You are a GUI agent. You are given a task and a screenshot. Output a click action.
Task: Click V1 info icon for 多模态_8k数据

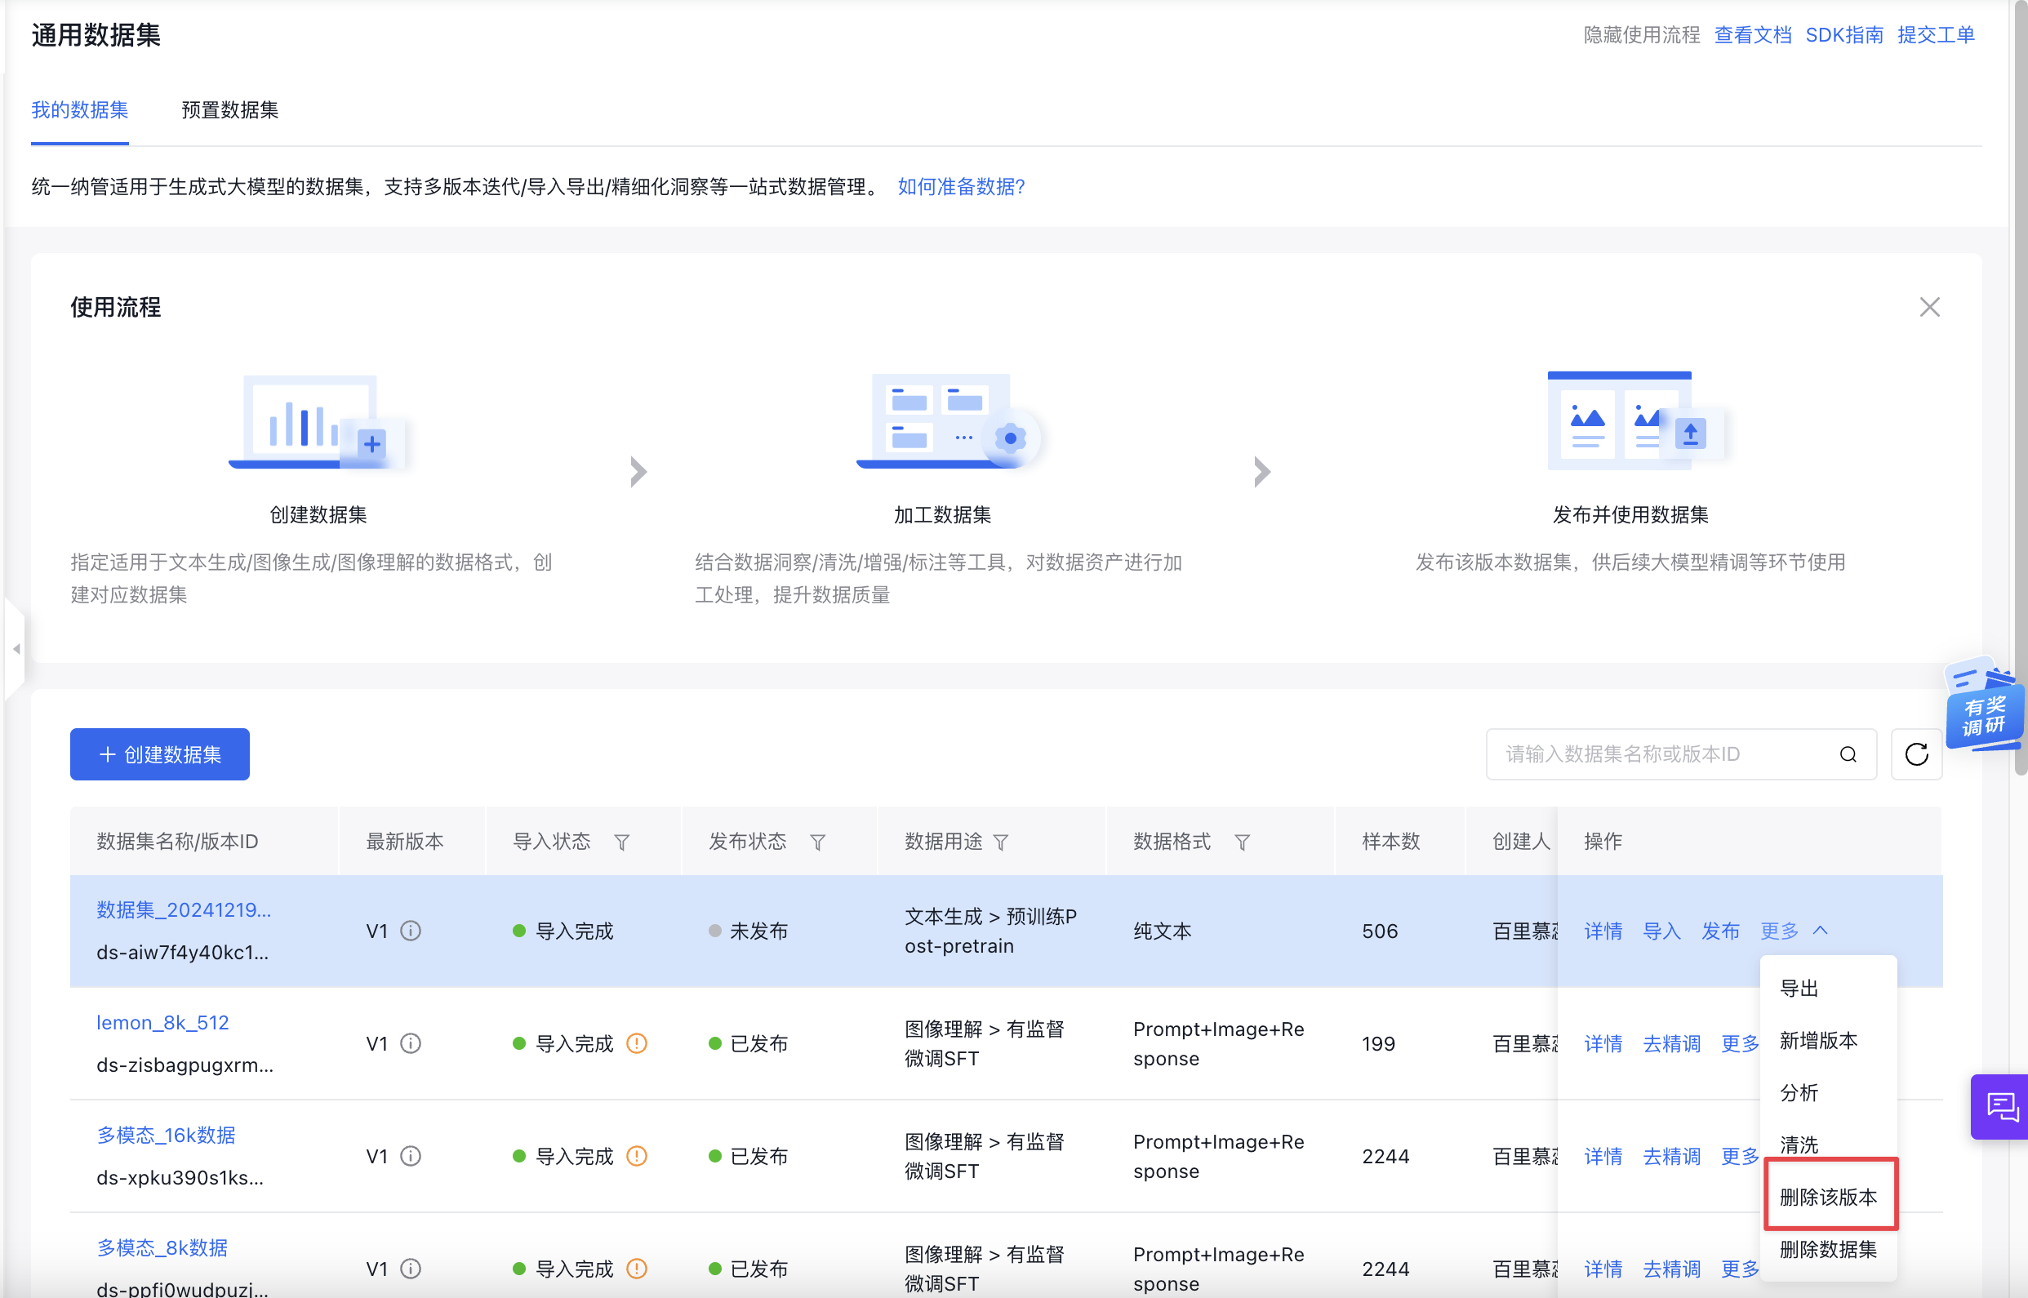click(x=411, y=1269)
